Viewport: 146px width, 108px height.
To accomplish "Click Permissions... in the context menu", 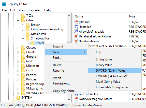I will click(66, 83).
